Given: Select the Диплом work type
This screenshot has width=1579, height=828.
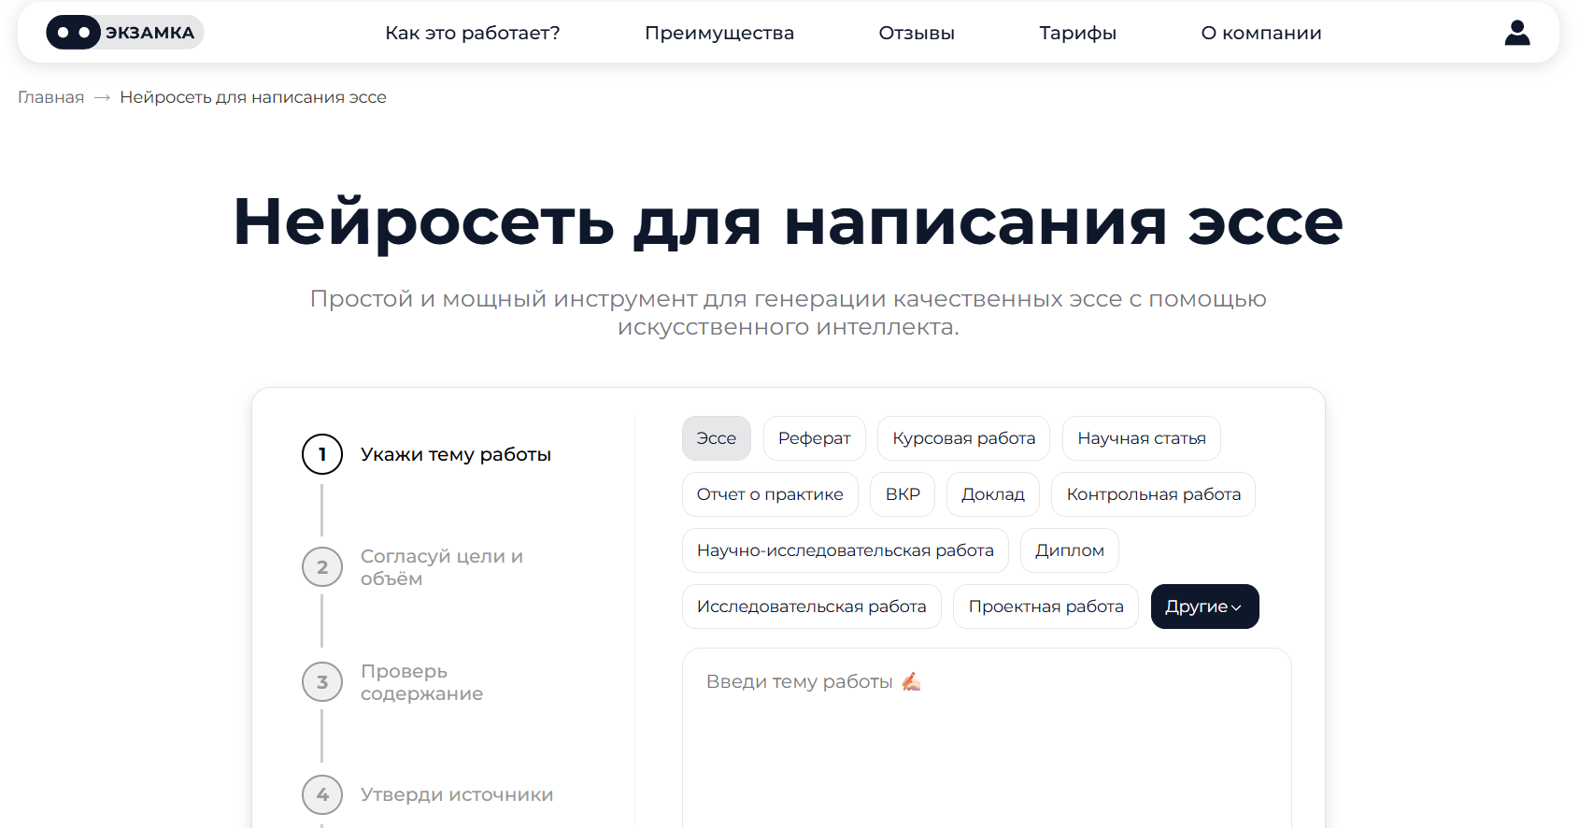Looking at the screenshot, I should pos(1070,550).
